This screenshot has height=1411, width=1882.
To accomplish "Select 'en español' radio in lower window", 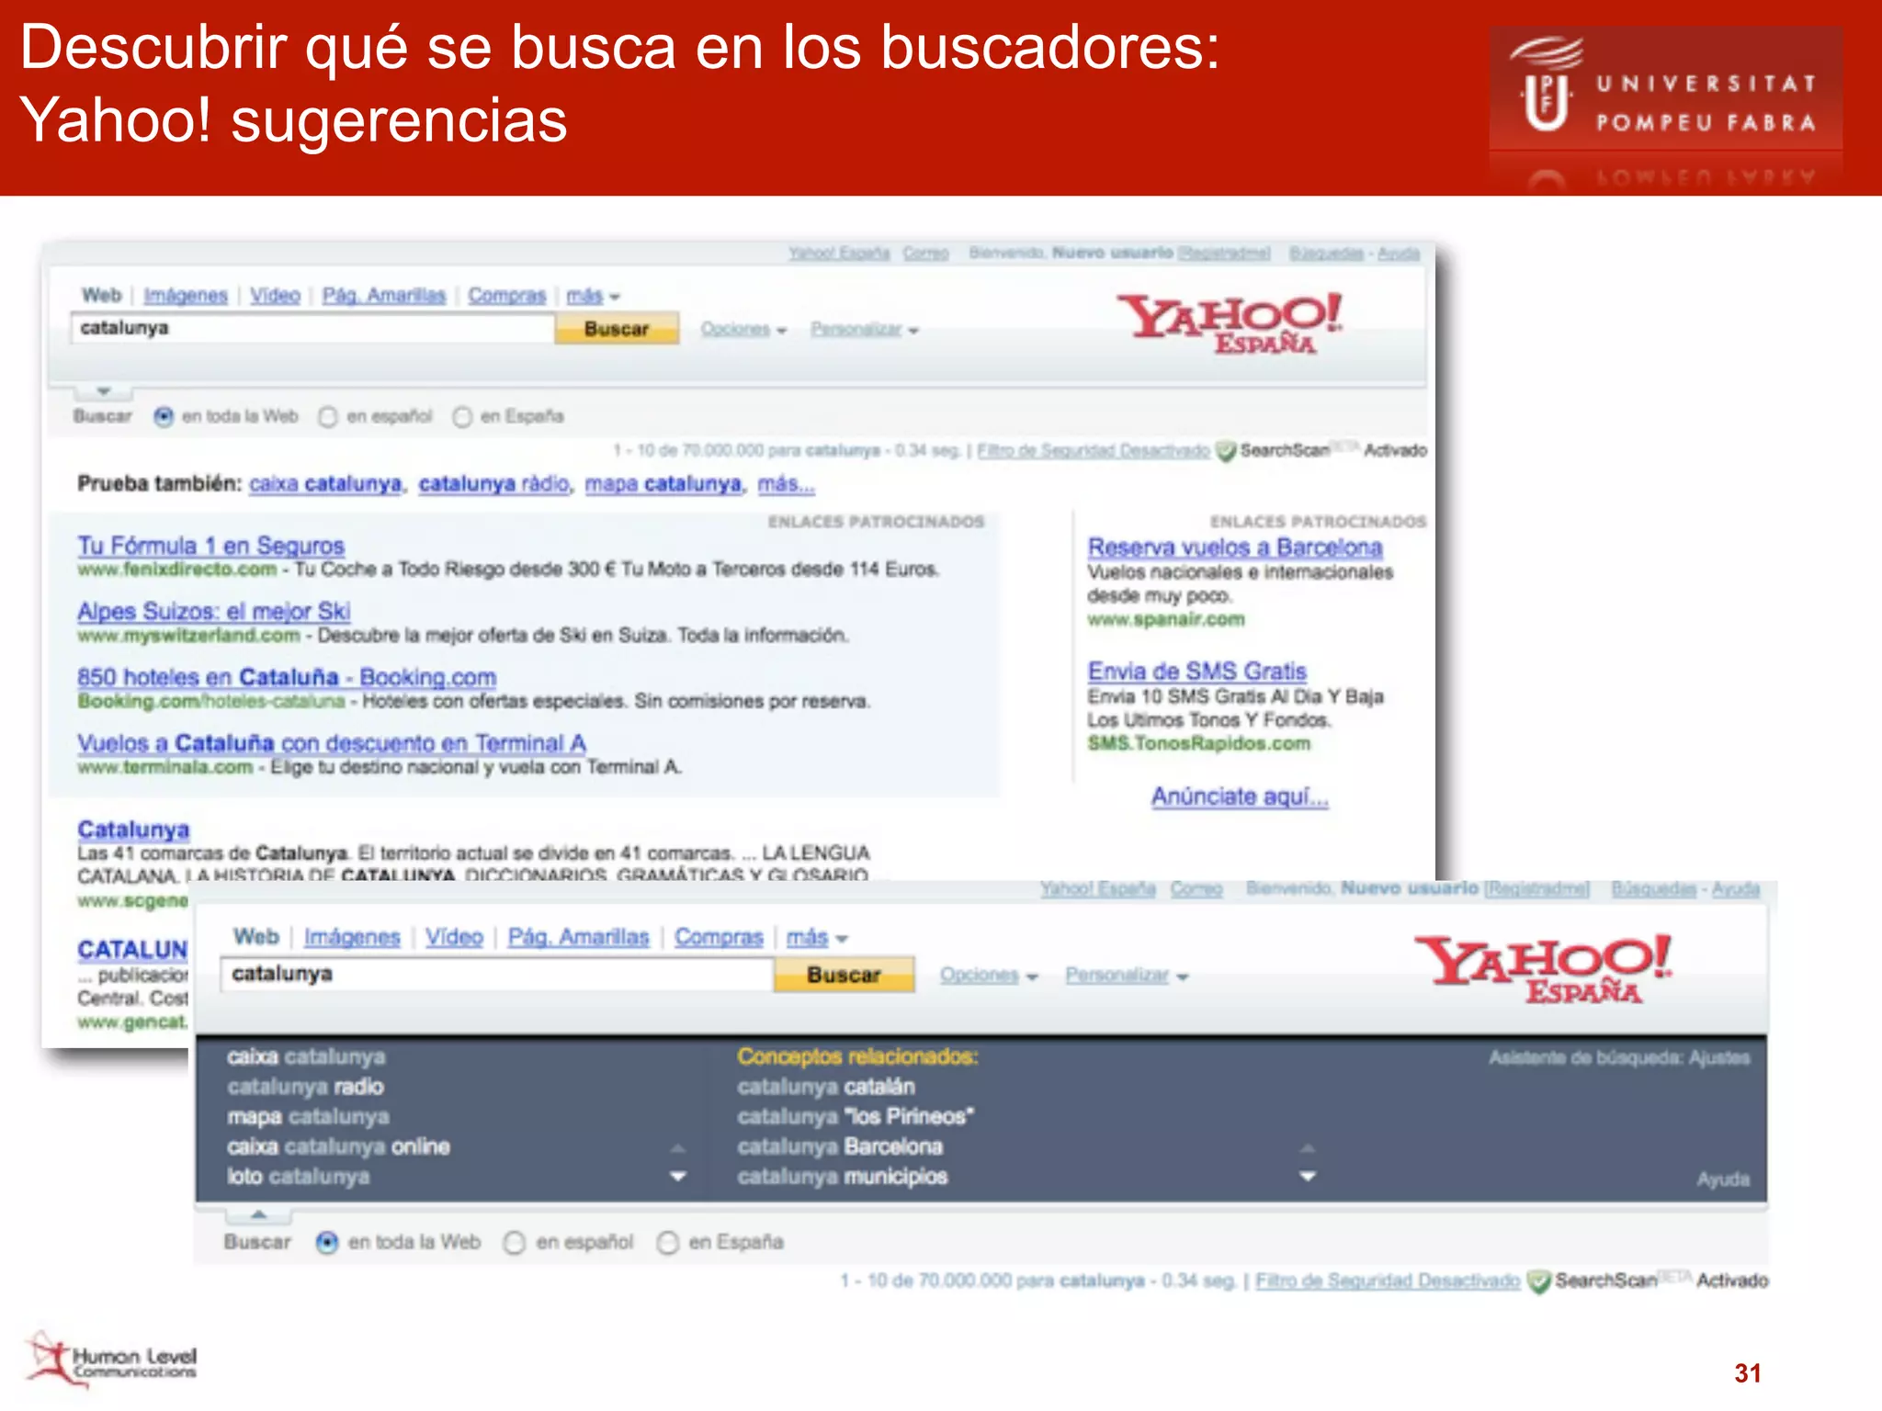I will (515, 1243).
